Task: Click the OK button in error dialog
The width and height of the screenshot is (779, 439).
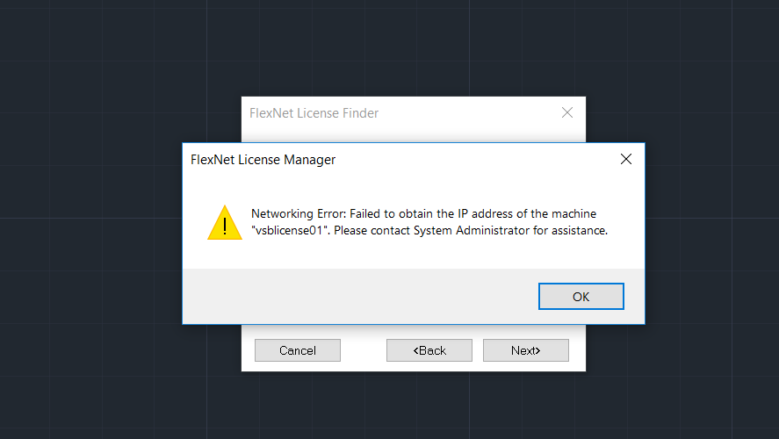Action: click(x=581, y=297)
